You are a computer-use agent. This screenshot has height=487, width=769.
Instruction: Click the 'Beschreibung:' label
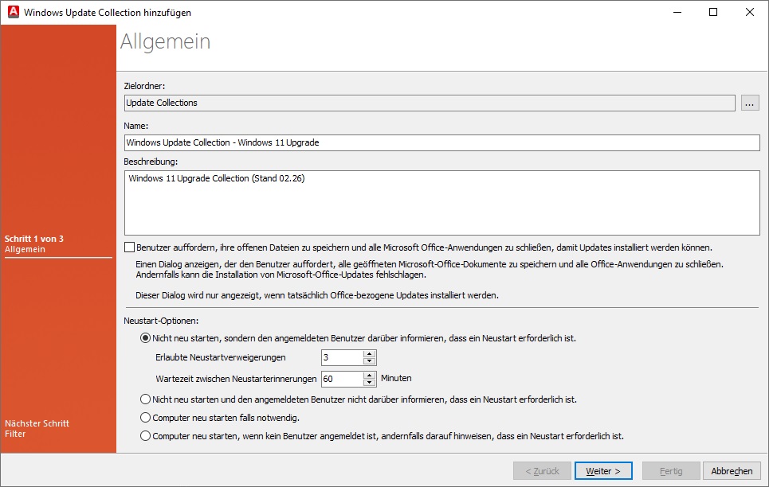[151, 162]
